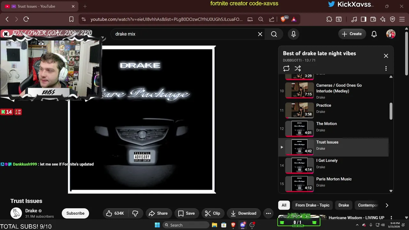The image size is (409, 230).
Task: Like the video (634K)
Action: coord(115,213)
